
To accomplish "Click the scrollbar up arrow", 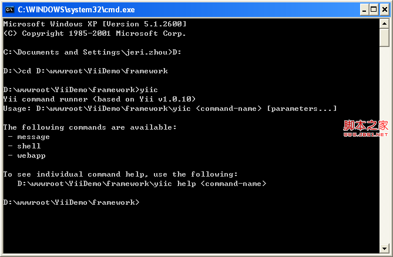I will coord(384,24).
